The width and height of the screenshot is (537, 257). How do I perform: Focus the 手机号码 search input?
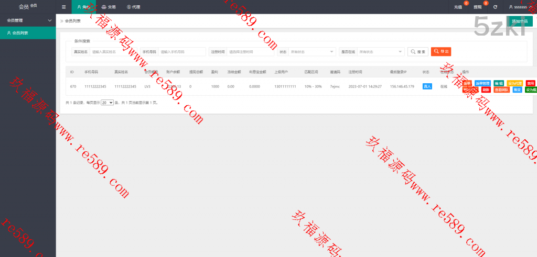click(182, 52)
